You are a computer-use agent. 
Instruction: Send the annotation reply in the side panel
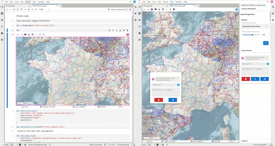point(264,79)
